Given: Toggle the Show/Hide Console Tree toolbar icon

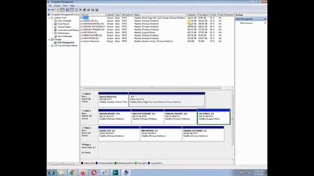Looking at the screenshot, I should [x=62, y=10].
